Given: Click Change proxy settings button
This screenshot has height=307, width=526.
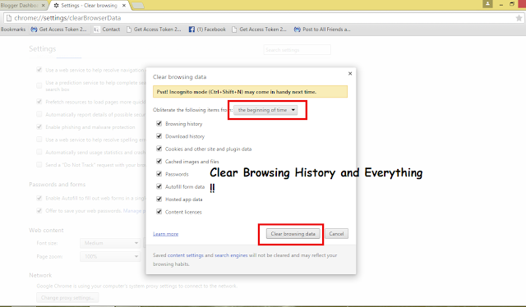Looking at the screenshot, I should (67, 298).
